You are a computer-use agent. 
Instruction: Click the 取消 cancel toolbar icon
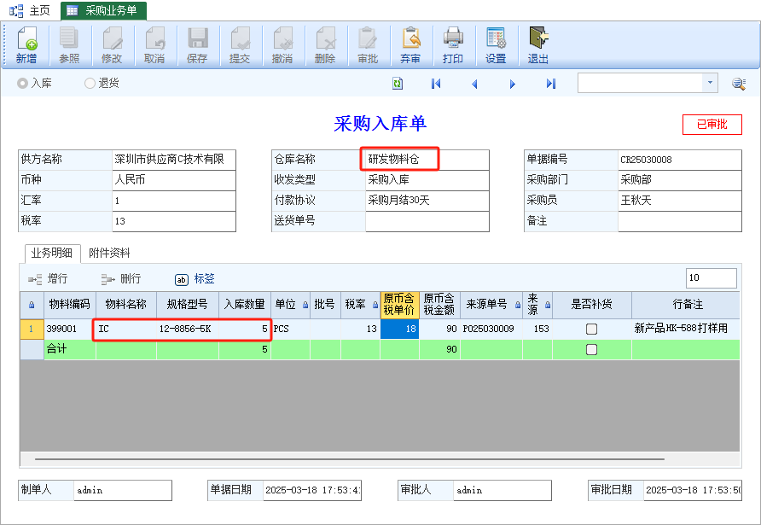point(154,45)
